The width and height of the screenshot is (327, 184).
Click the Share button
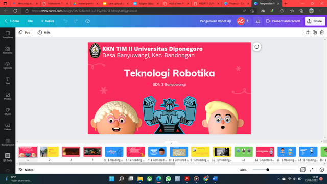315,21
